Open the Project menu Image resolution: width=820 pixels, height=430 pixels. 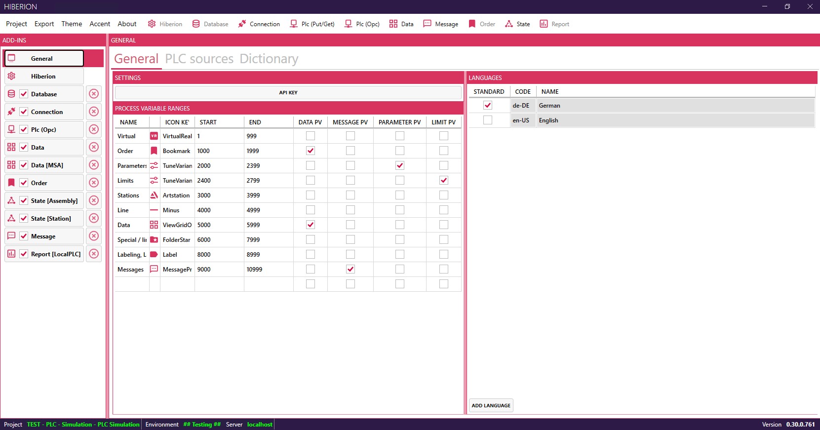point(16,24)
